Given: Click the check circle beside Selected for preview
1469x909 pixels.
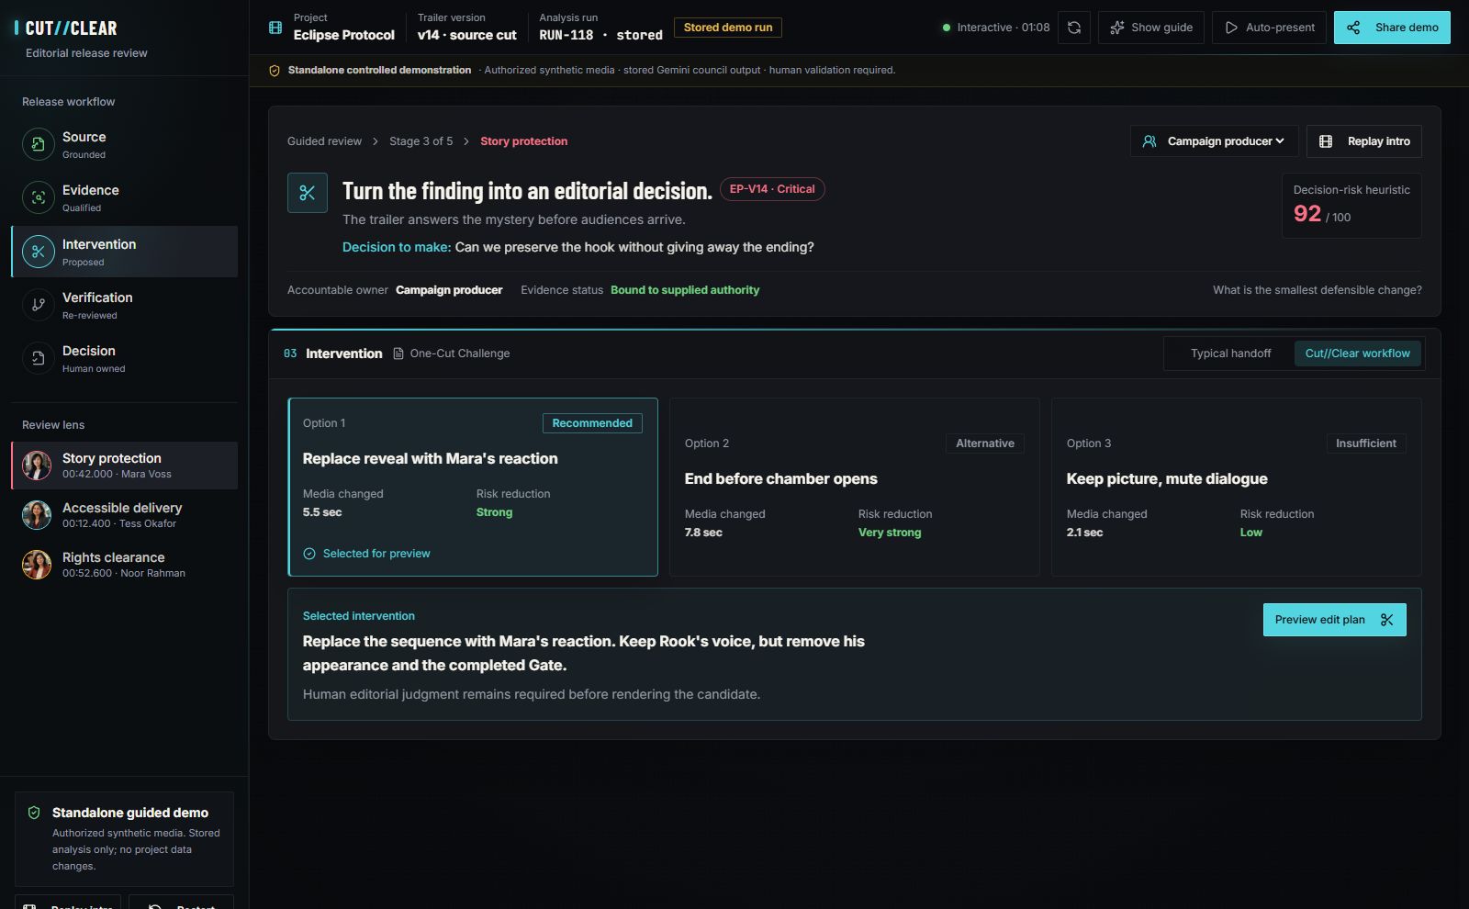Looking at the screenshot, I should (x=309, y=554).
